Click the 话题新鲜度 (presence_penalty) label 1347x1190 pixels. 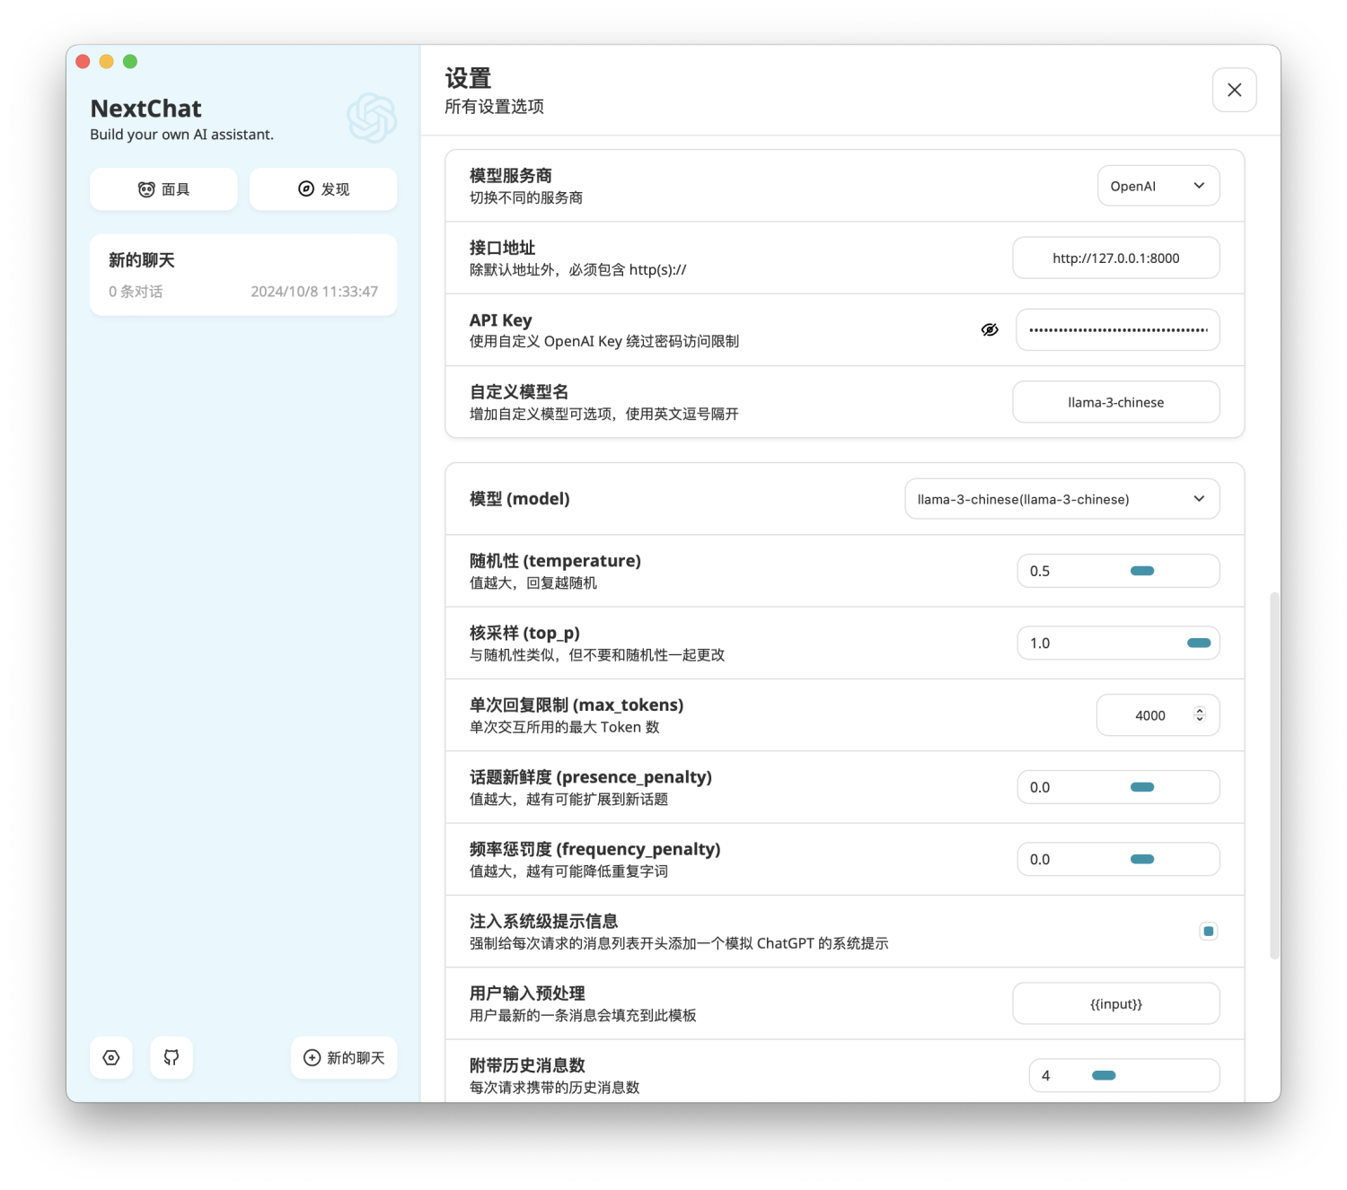click(x=591, y=777)
